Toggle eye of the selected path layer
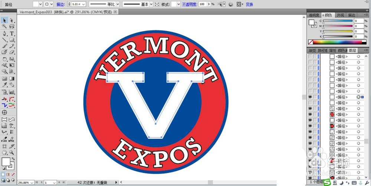This screenshot has height=186, width=371. click(x=310, y=97)
